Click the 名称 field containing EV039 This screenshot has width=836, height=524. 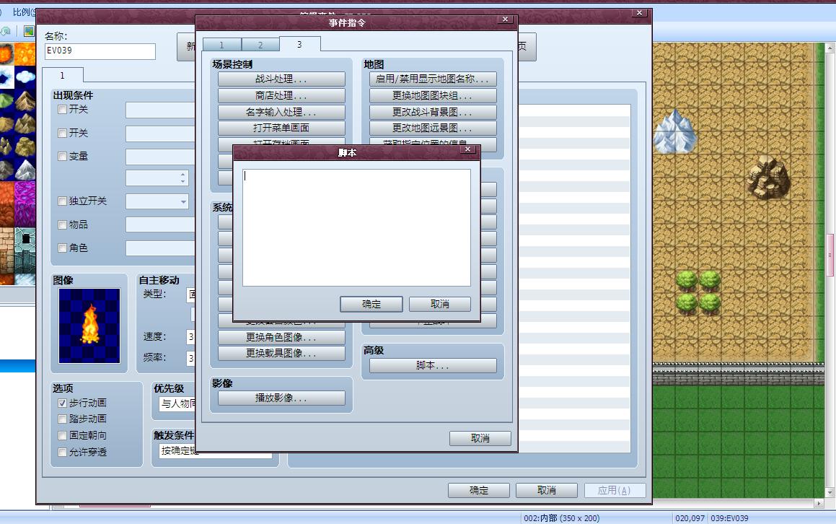tap(100, 51)
